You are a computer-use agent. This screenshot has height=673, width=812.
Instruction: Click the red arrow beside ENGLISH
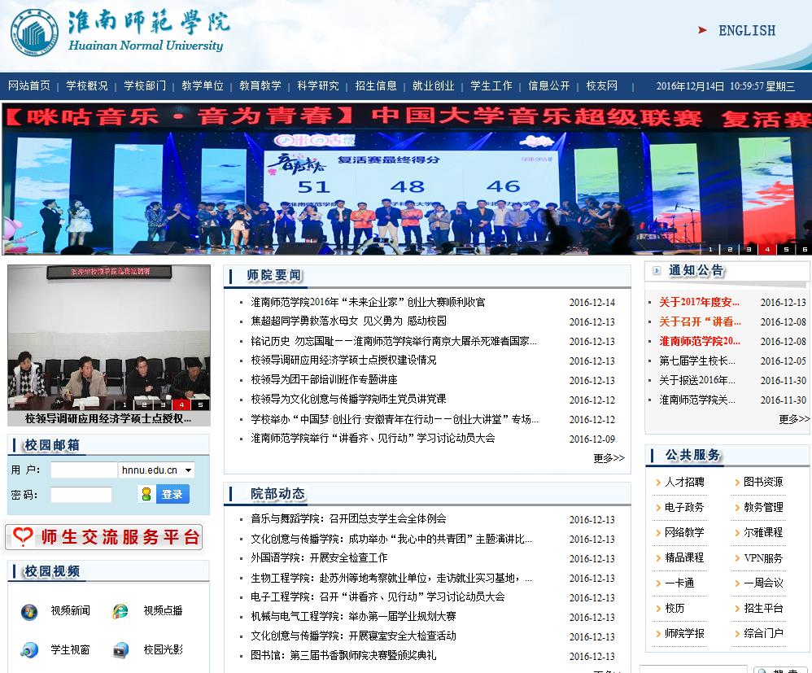702,30
